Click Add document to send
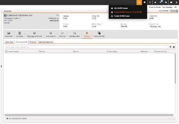 pyautogui.click(x=17, y=118)
